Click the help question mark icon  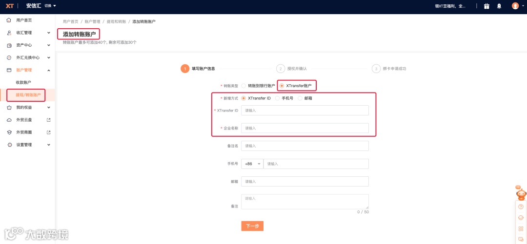[521, 207]
